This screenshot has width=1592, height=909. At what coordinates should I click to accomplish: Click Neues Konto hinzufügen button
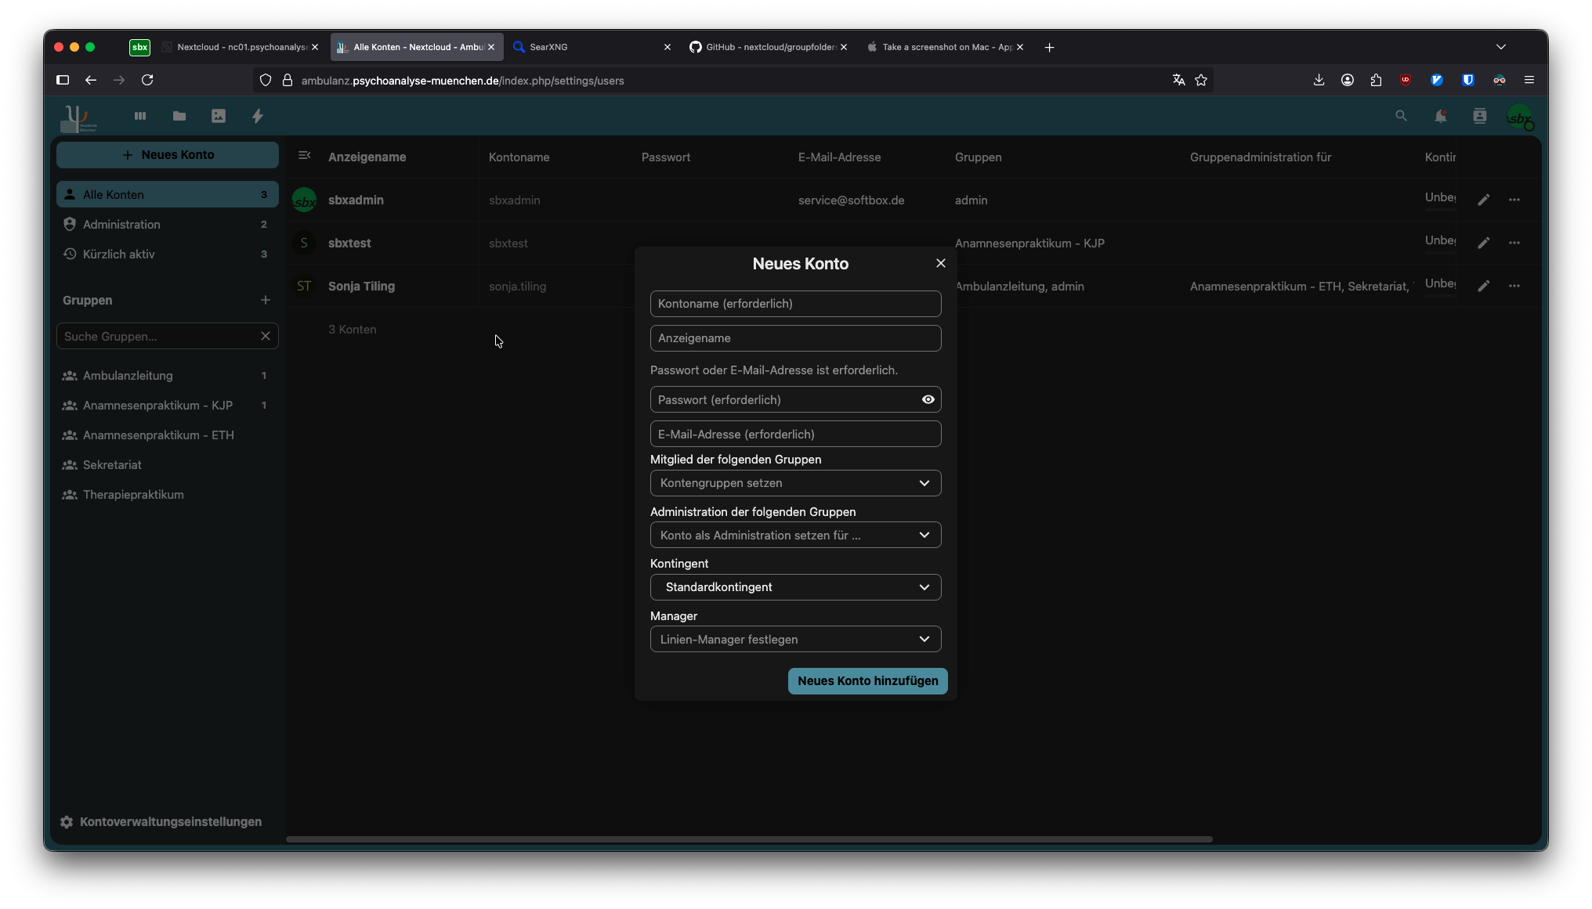coord(867,681)
